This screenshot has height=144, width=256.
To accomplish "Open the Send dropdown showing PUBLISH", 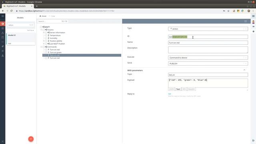I will [x=208, y=64].
